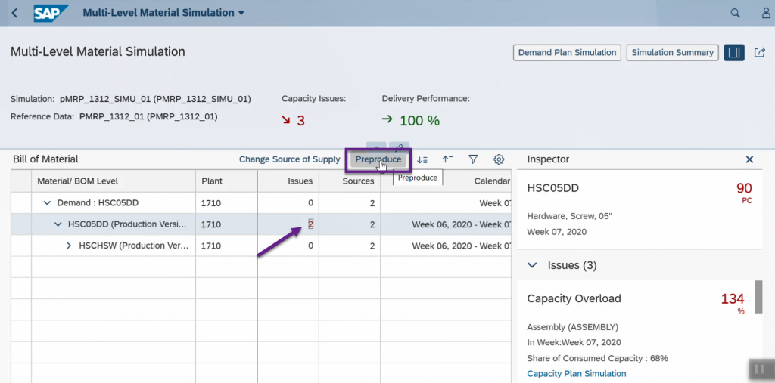Pin the header with the pin icon
This screenshot has height=383, width=775.
tap(399, 147)
